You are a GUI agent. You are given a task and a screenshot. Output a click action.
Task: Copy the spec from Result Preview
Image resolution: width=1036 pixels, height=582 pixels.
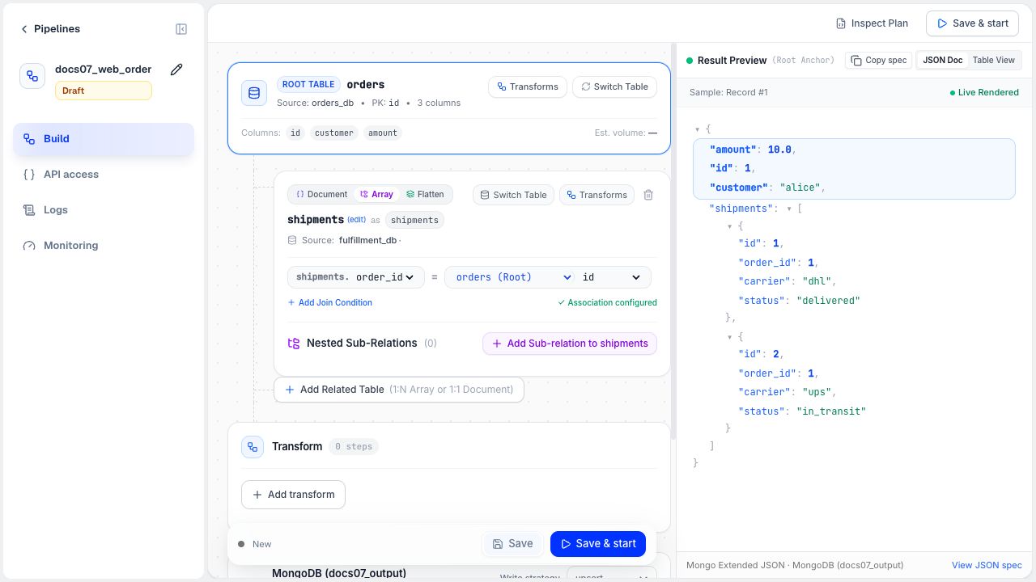click(879, 61)
